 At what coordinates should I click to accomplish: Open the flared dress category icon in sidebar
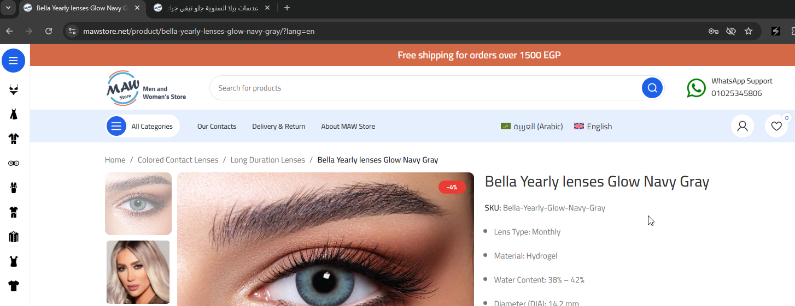coord(14,114)
